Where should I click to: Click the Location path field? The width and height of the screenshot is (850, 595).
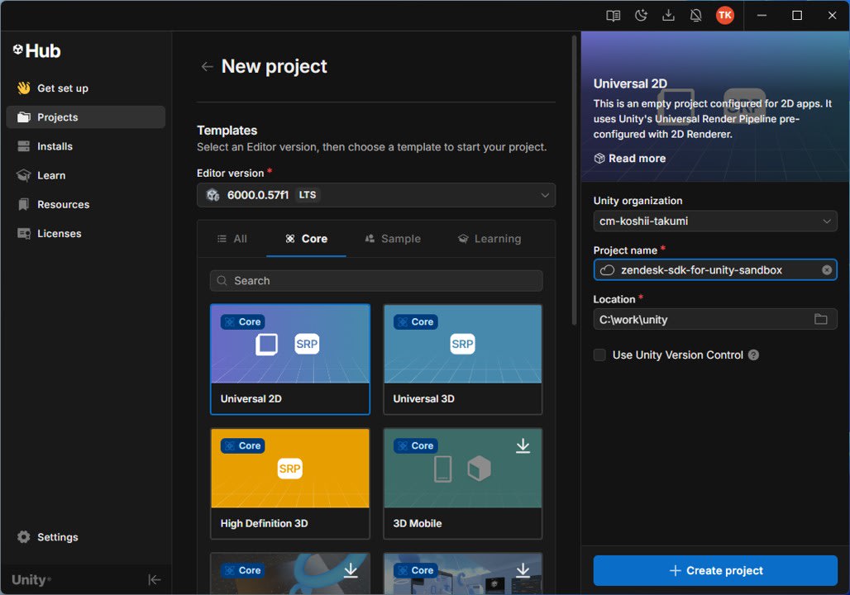coord(715,319)
